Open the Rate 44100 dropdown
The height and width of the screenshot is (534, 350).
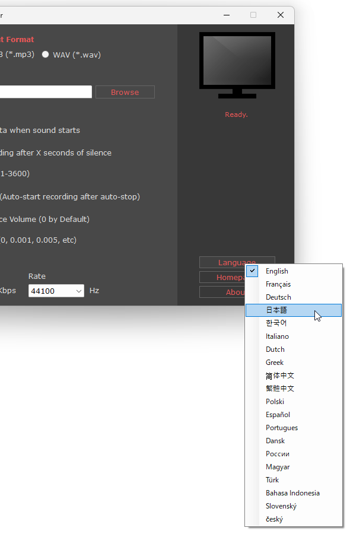click(56, 291)
